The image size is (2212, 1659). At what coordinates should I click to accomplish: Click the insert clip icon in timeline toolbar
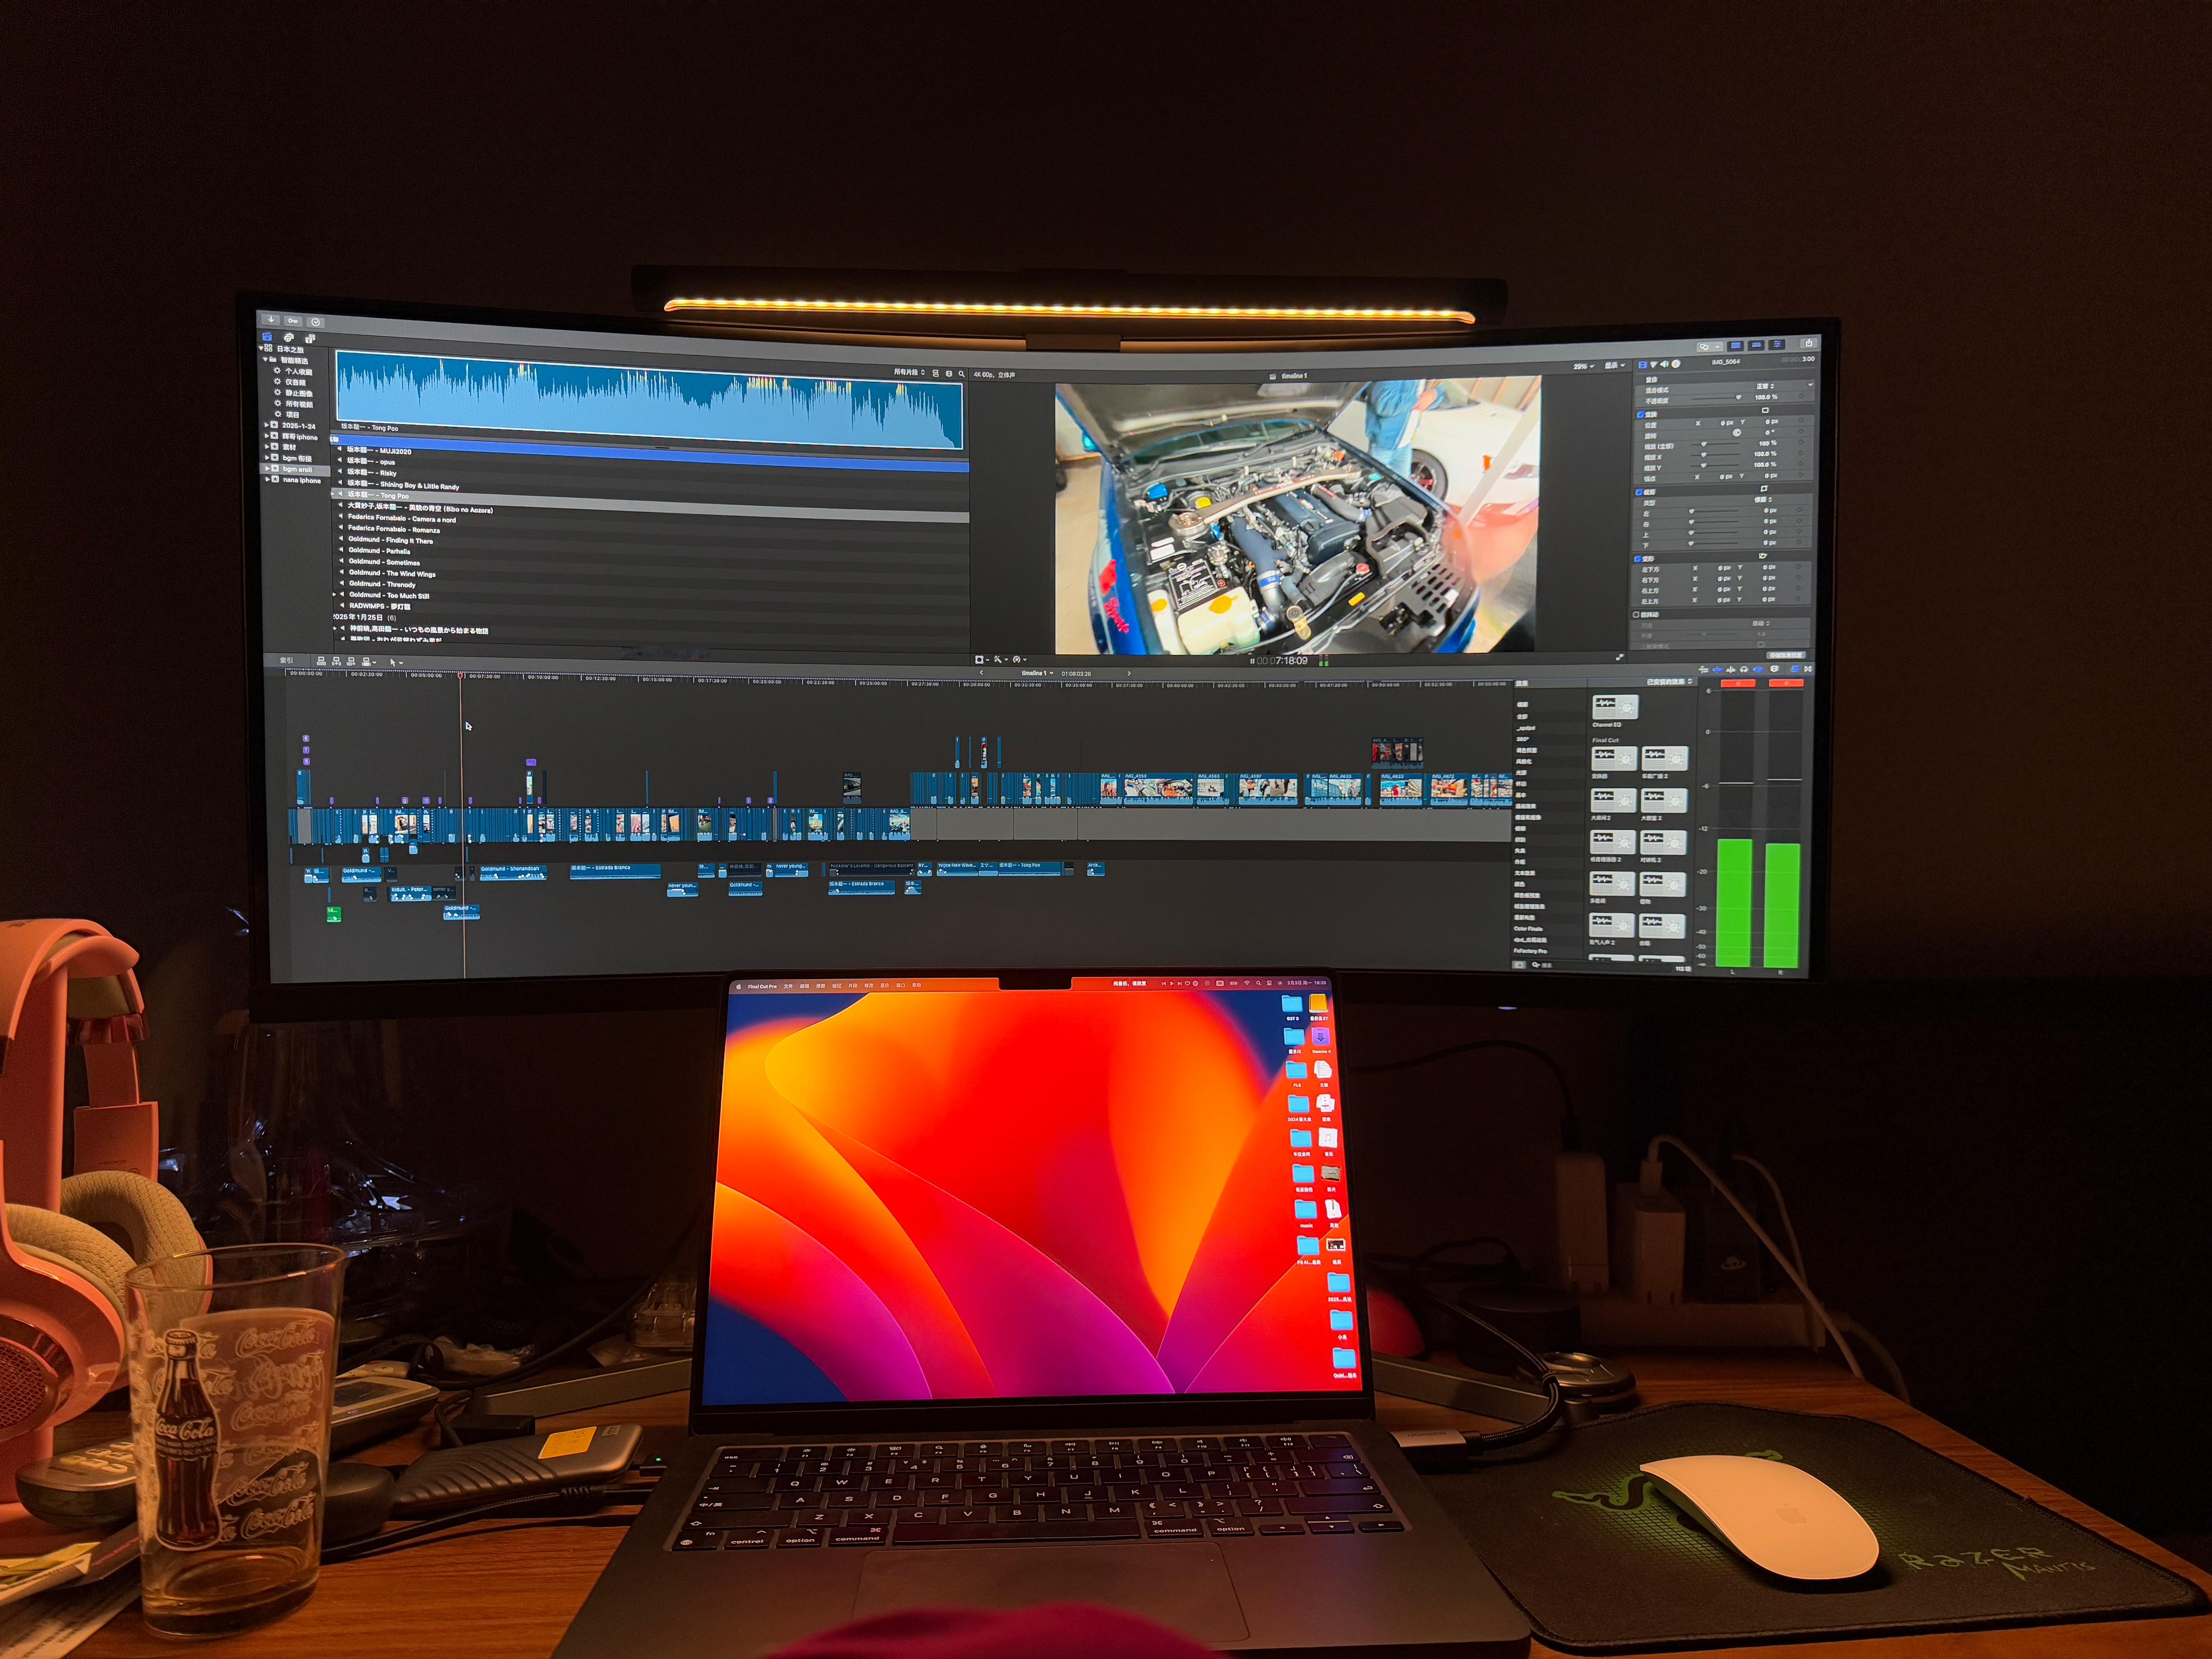pyautogui.click(x=337, y=661)
